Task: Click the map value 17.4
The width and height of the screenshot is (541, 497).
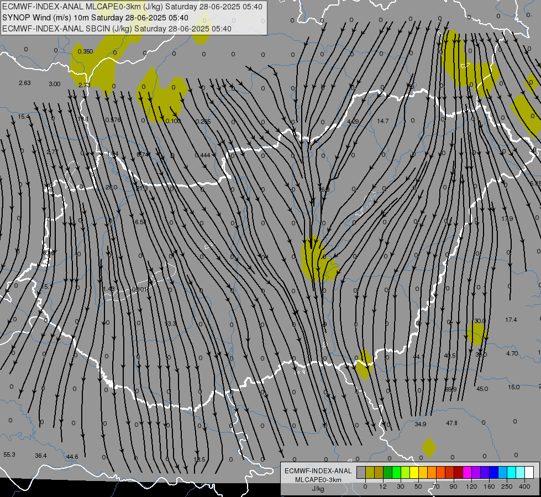Action: pyautogui.click(x=511, y=320)
